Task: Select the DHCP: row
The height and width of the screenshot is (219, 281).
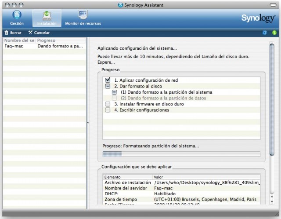Action: [x=181, y=193]
